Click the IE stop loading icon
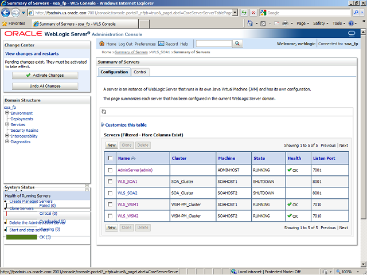The image size is (367, 275). [x=254, y=13]
